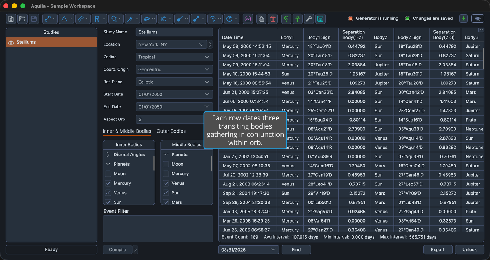The width and height of the screenshot is (490, 260).
Task: Open the Ref. Plane Ecliptic dropdown
Action: (x=174, y=82)
